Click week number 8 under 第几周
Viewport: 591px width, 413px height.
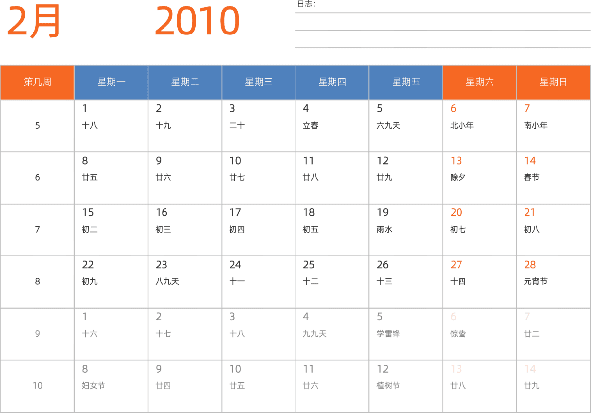point(37,282)
